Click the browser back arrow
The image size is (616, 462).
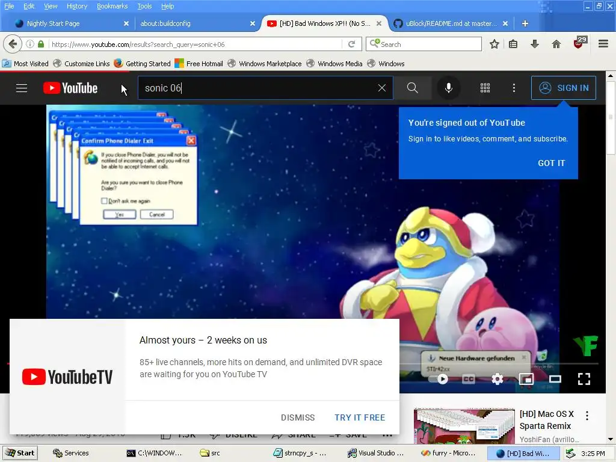13,44
